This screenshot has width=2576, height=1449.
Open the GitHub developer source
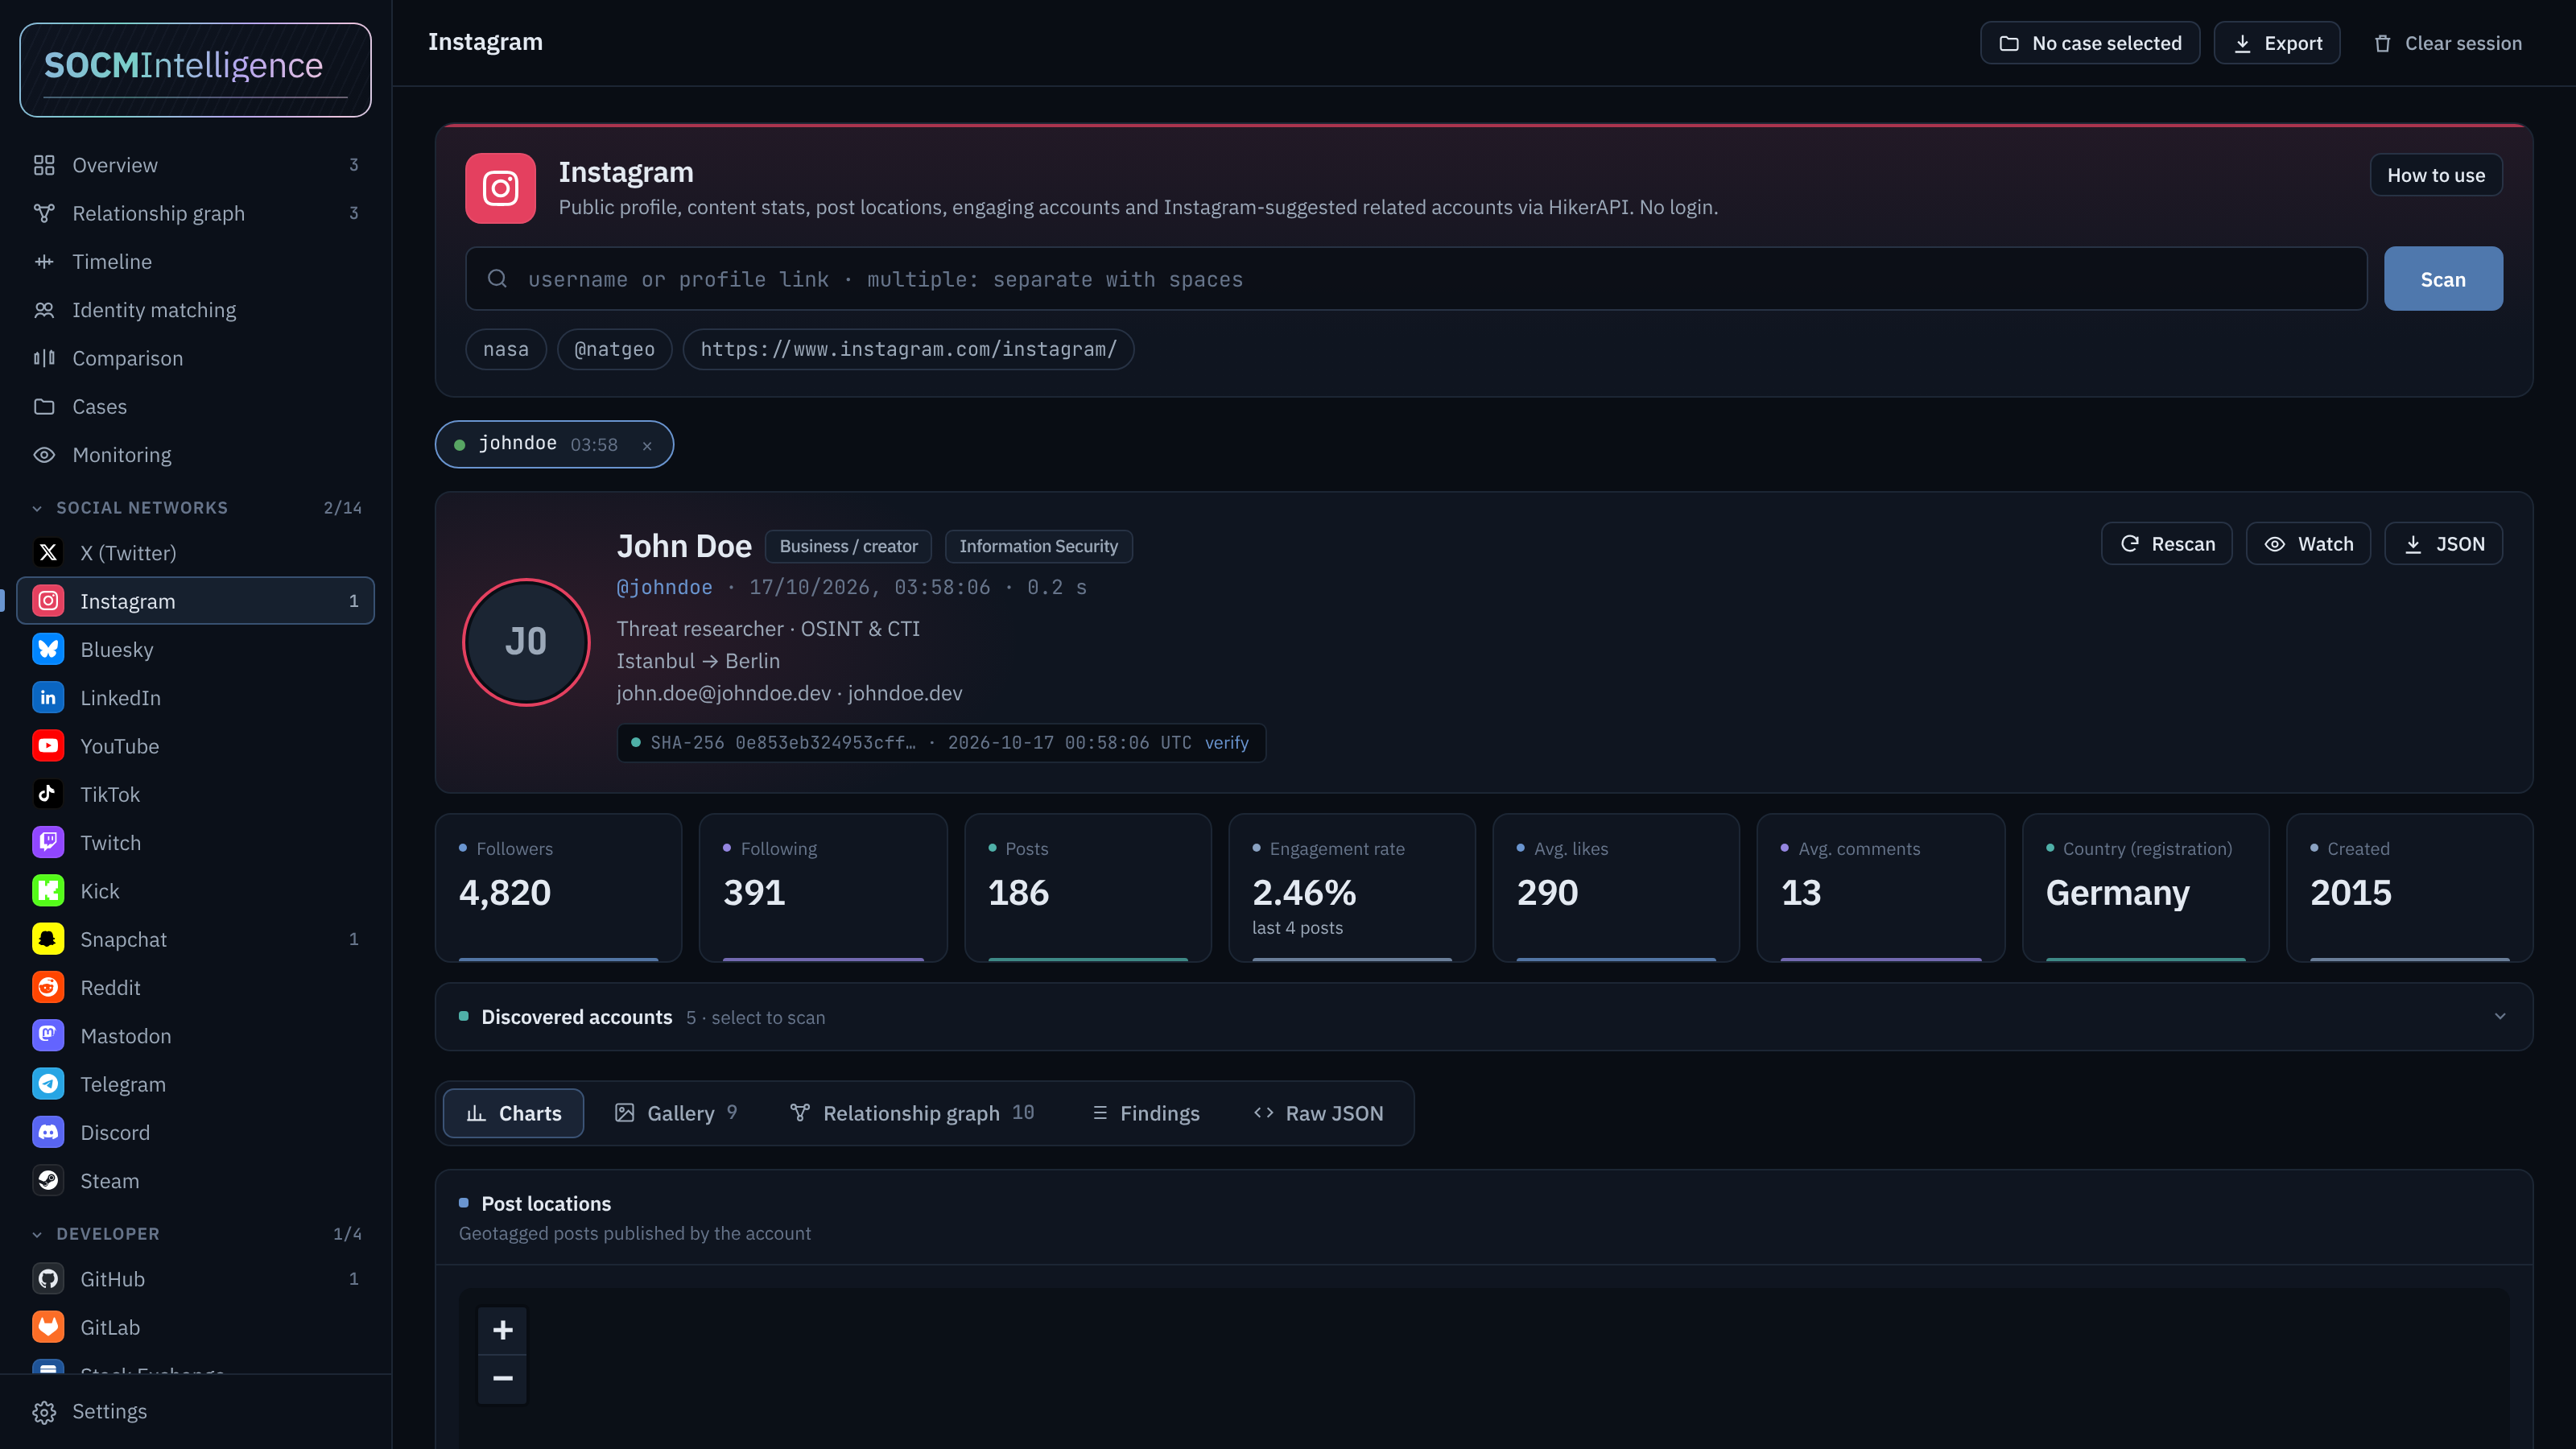[x=195, y=1279]
